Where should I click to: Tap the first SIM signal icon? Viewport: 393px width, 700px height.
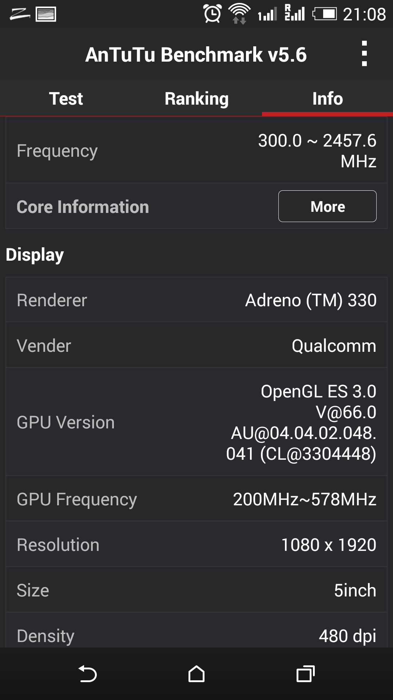267,15
